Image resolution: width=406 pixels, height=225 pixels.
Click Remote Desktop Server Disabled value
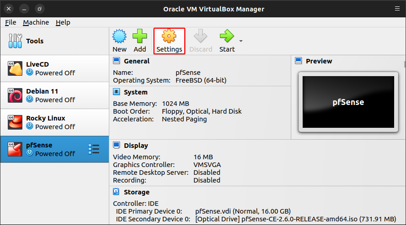tap(207, 173)
